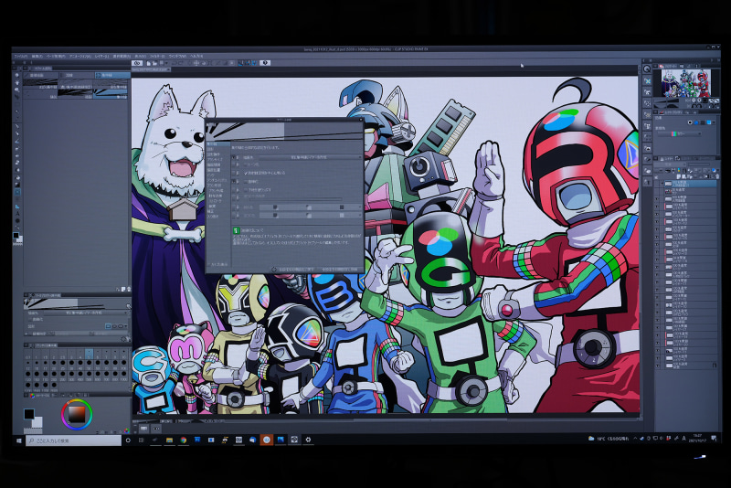Click the Windows taskbar search box

74,440
